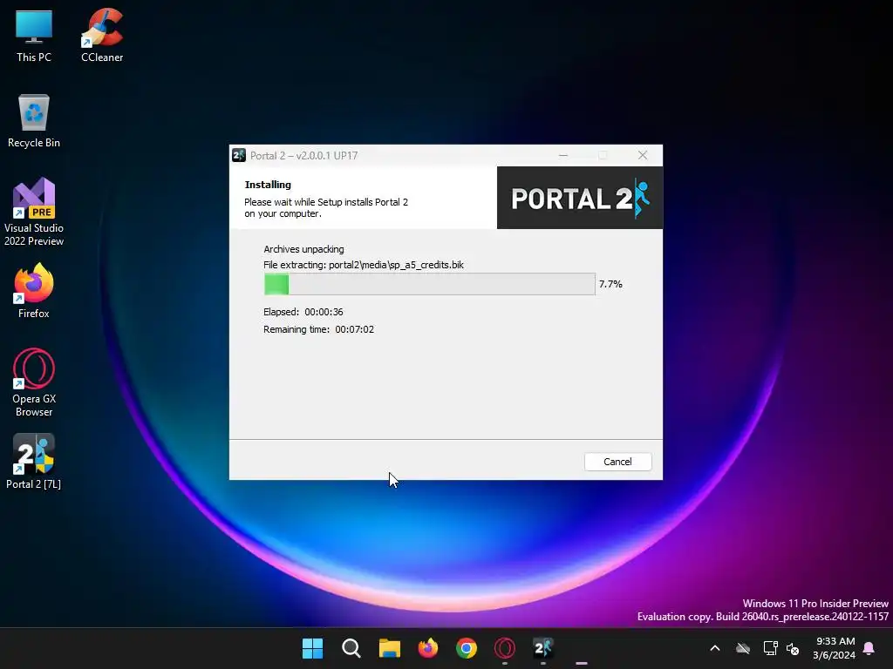Open taskbar Search

351,648
